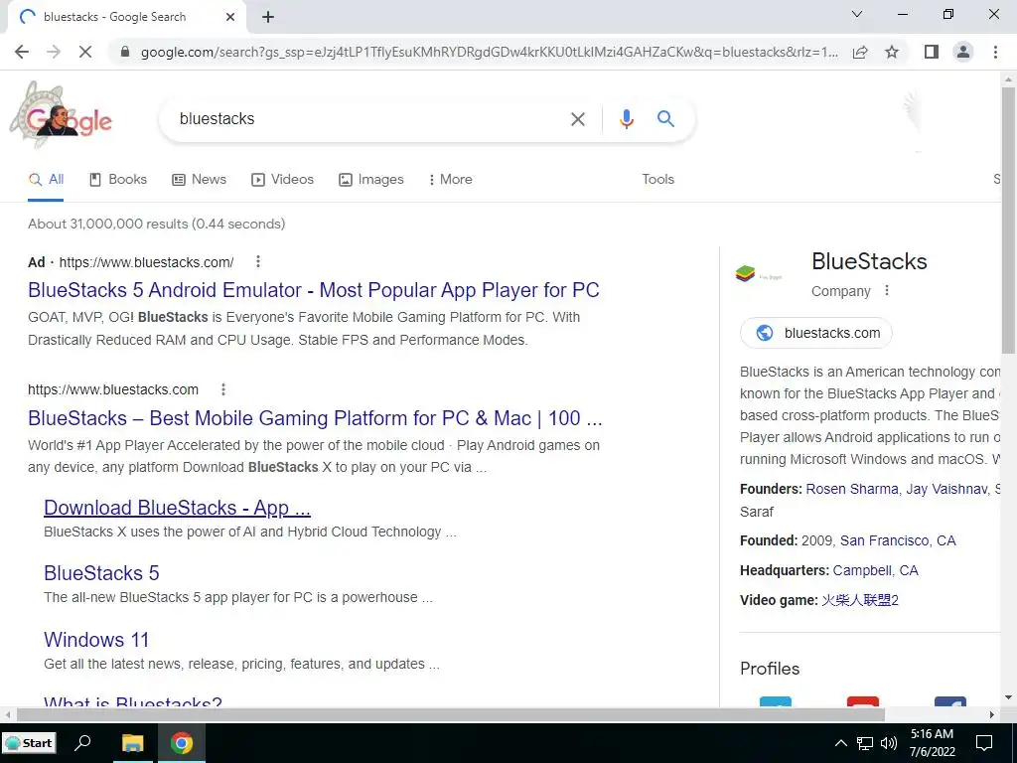Open a new tab with plus icon

[x=268, y=17]
